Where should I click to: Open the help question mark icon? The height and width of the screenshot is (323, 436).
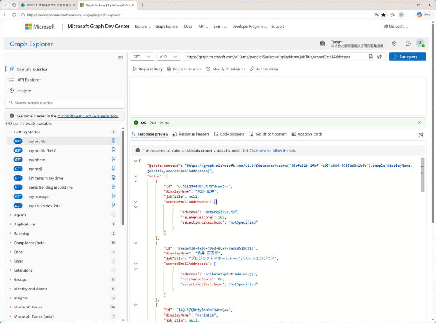[x=408, y=44]
